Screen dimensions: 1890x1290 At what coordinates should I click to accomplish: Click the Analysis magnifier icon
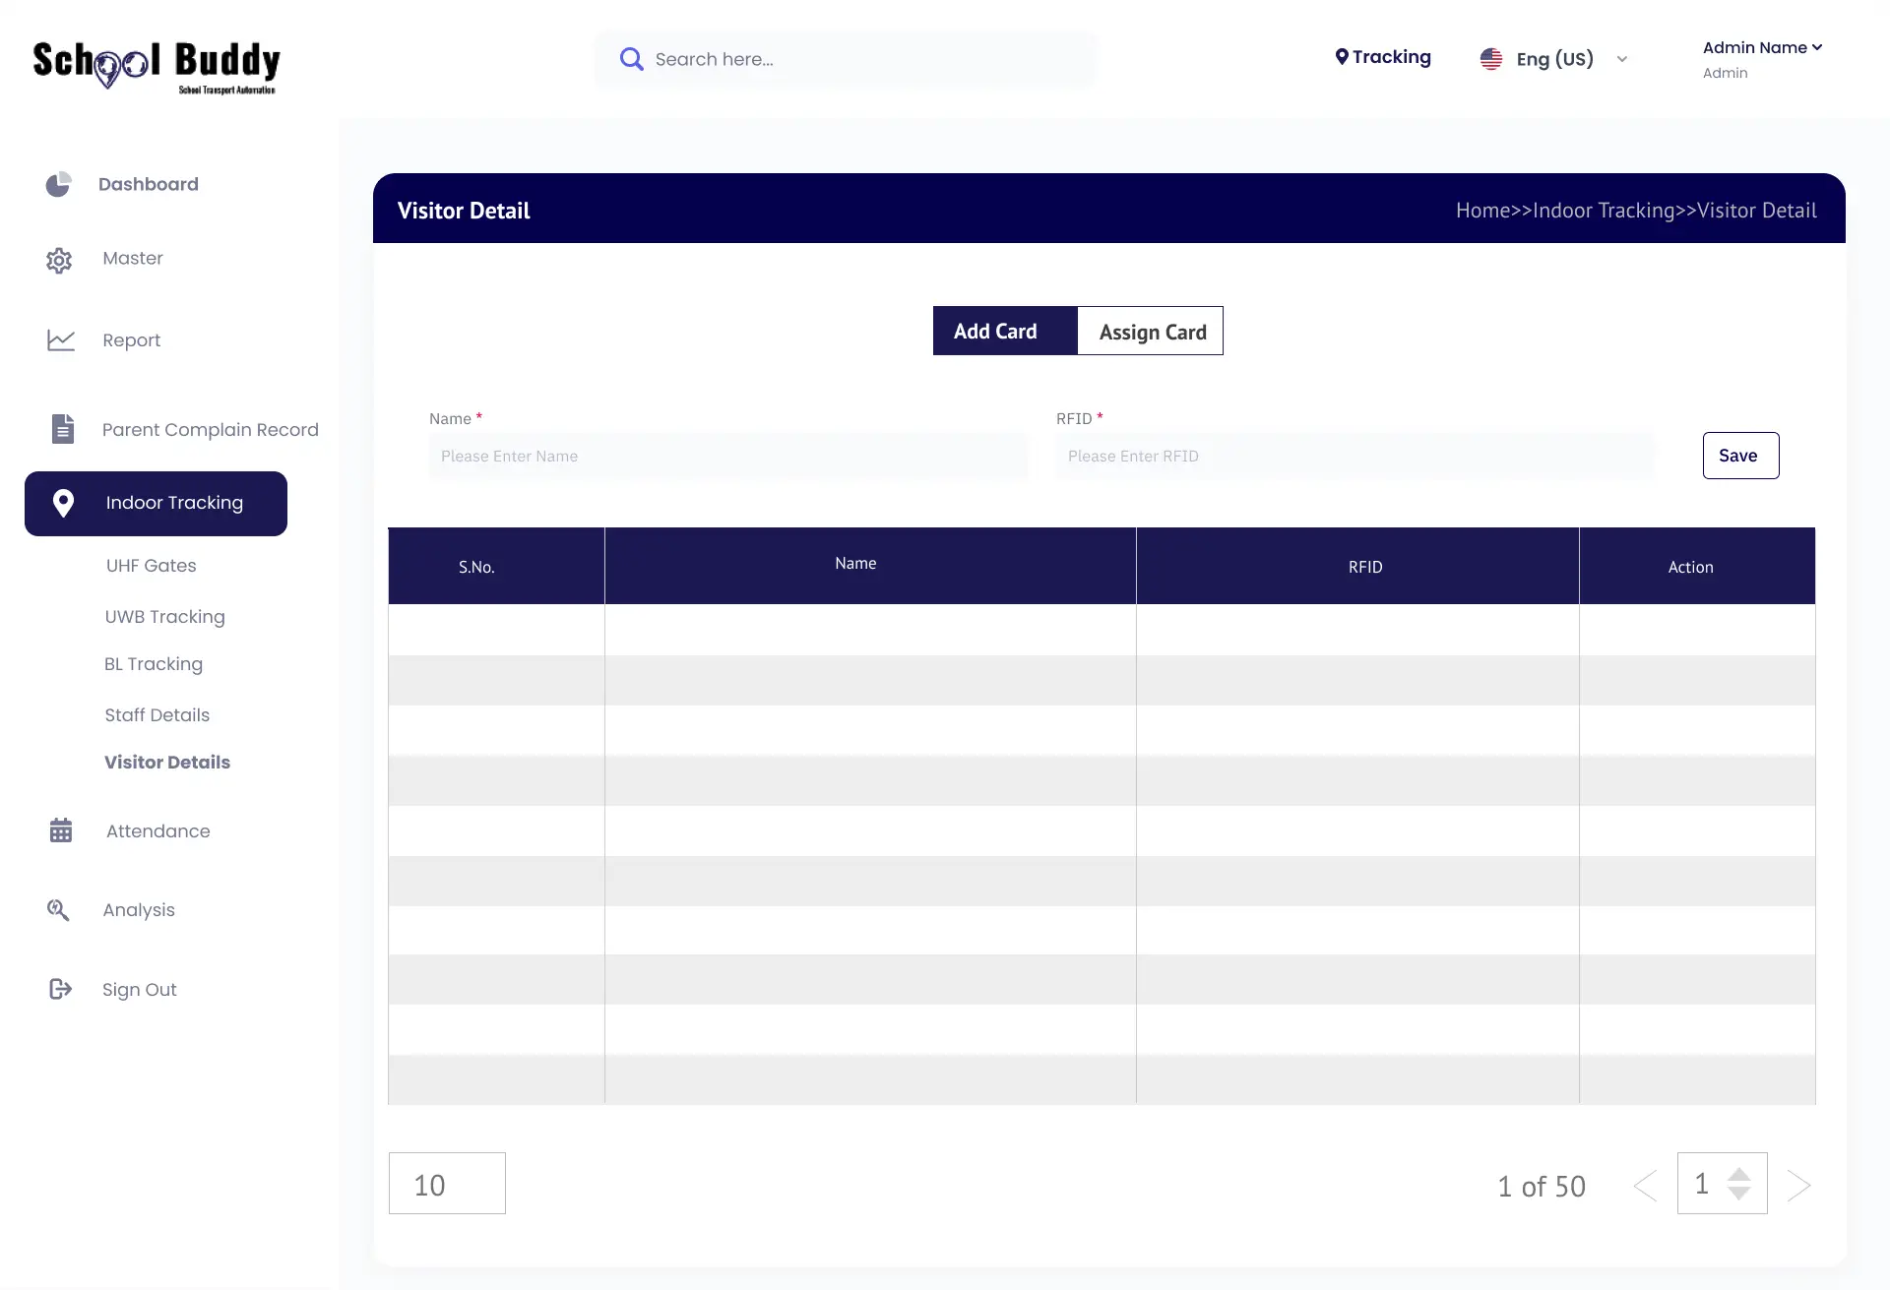(x=59, y=909)
